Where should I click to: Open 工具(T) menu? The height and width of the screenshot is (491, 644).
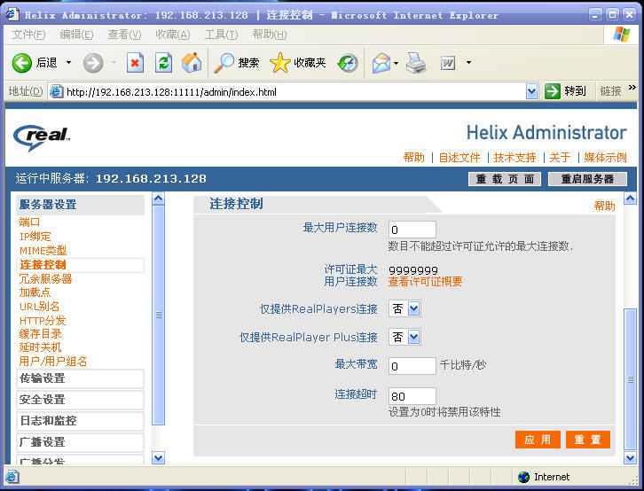tap(222, 35)
